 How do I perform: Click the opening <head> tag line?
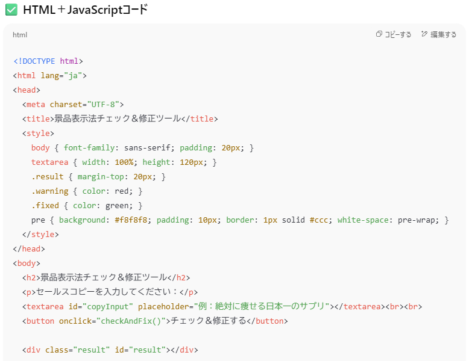coord(27,90)
